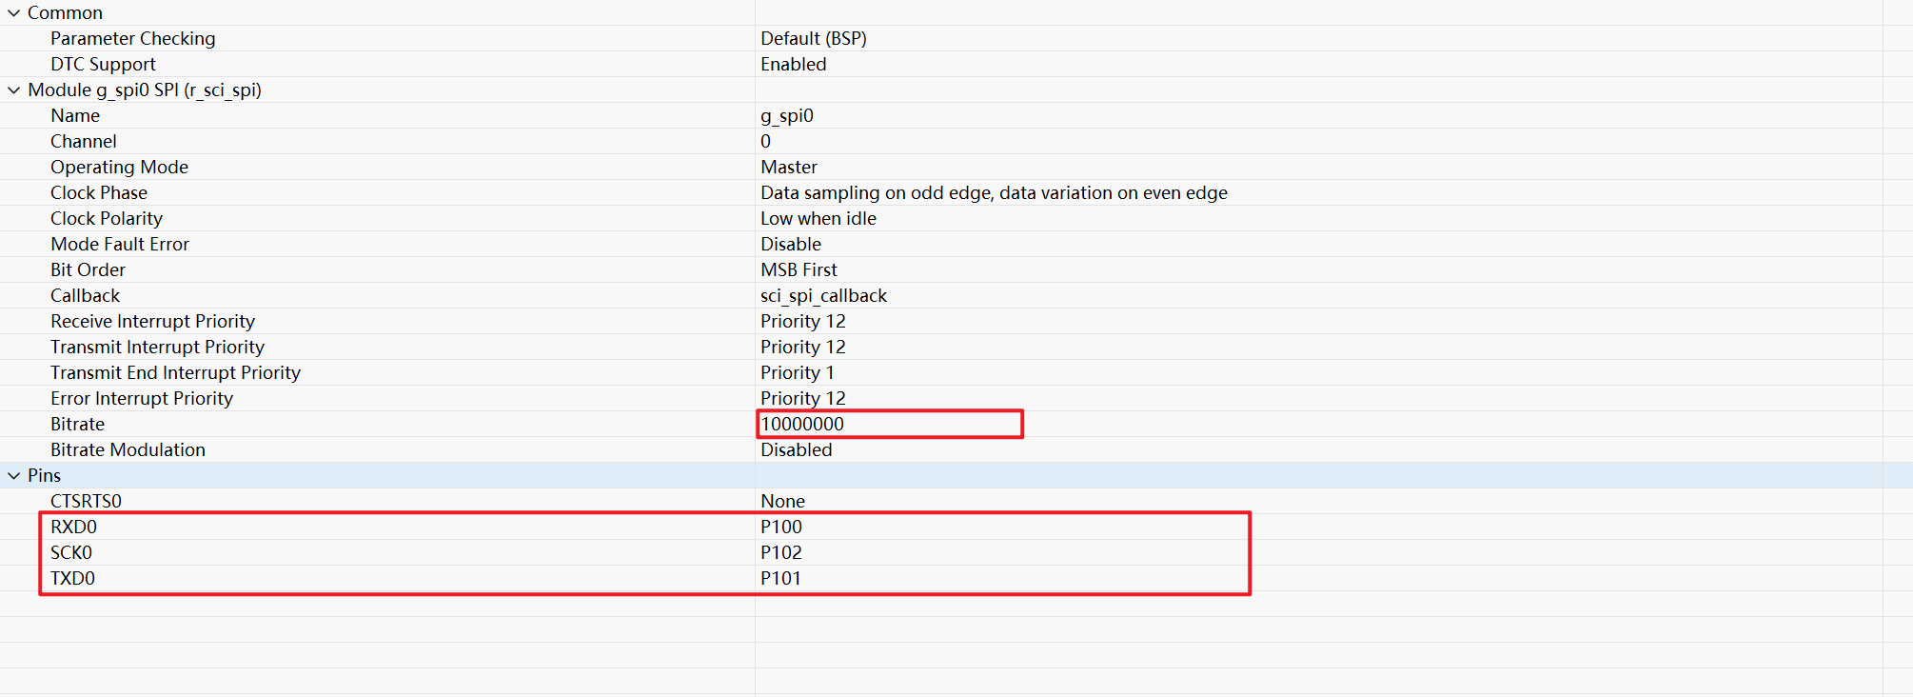
Task: Change Receive Interrupt Priority 12 value
Action: click(803, 321)
